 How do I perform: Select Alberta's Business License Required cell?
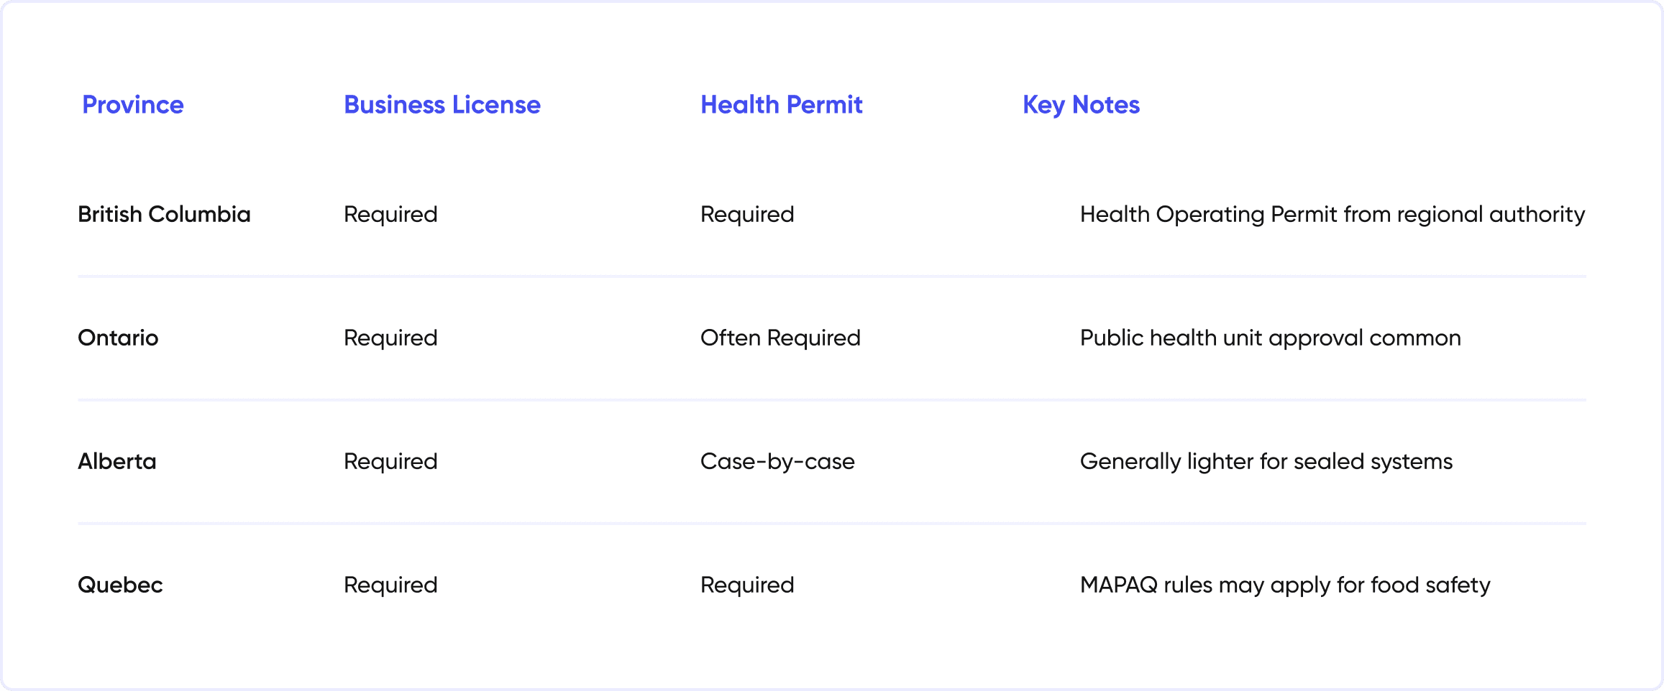tap(390, 462)
